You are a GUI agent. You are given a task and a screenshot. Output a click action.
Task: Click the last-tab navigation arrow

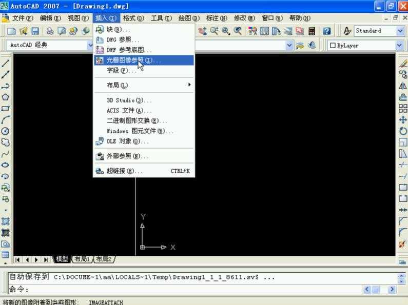46,259
